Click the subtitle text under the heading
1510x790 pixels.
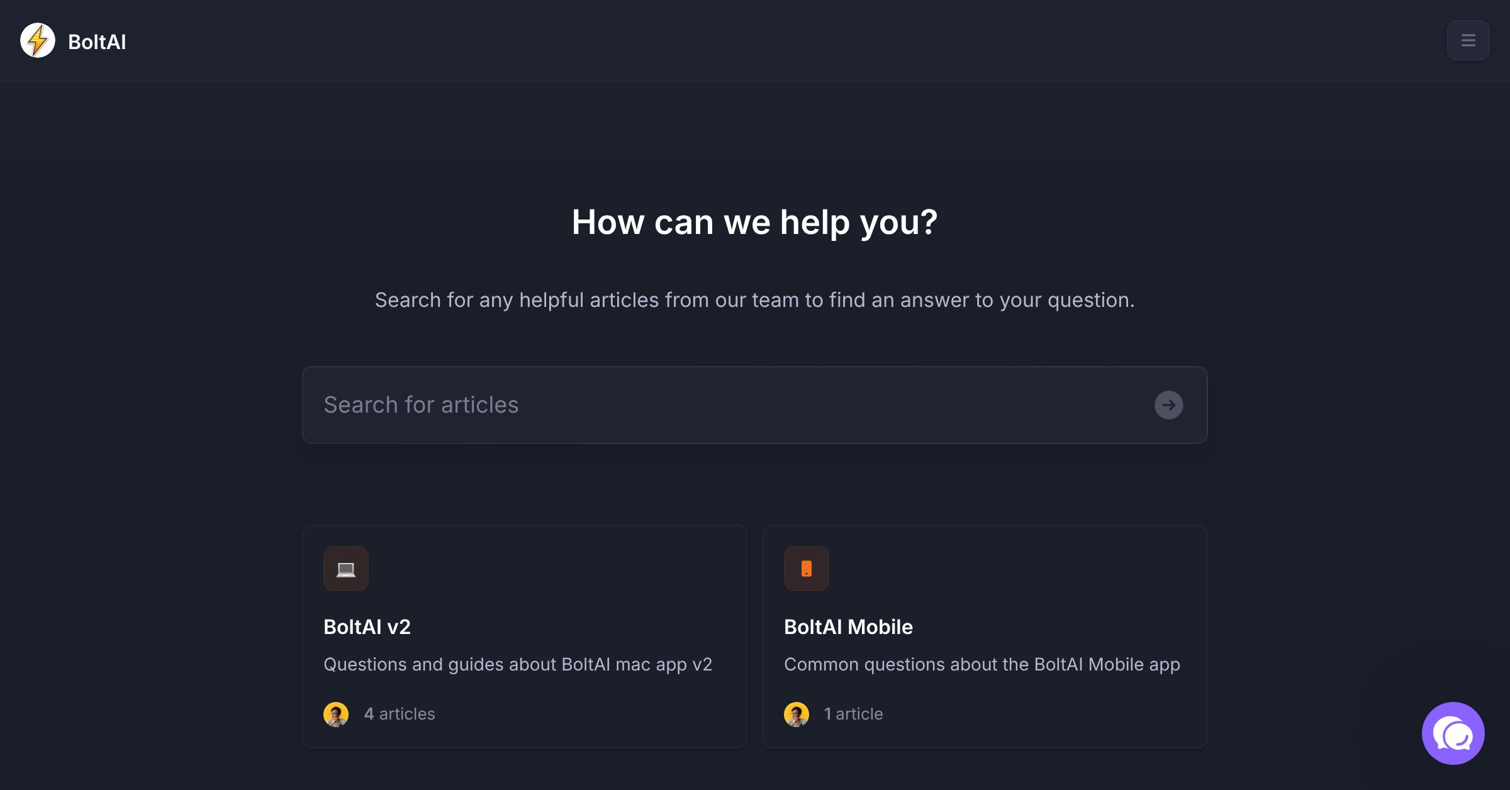tap(754, 300)
